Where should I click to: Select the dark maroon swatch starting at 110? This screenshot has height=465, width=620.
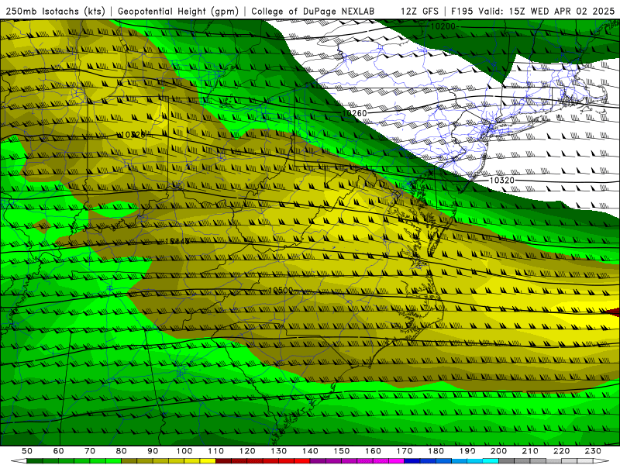click(x=223, y=461)
